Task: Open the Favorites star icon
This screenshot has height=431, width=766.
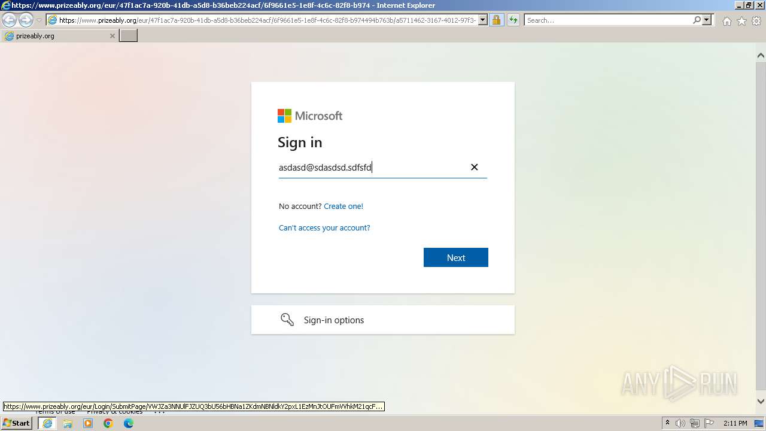Action: tap(741, 21)
